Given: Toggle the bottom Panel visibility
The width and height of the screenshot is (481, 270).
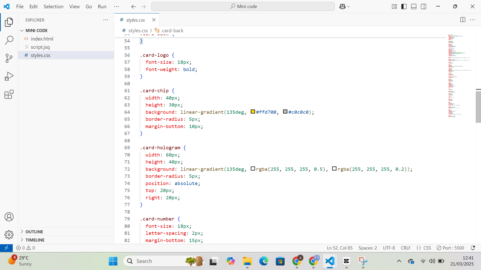Looking at the screenshot, I should [414, 6].
